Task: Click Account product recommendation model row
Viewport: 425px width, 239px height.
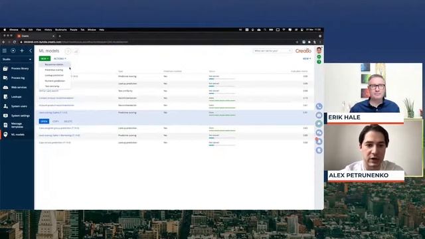Action: pos(173,106)
